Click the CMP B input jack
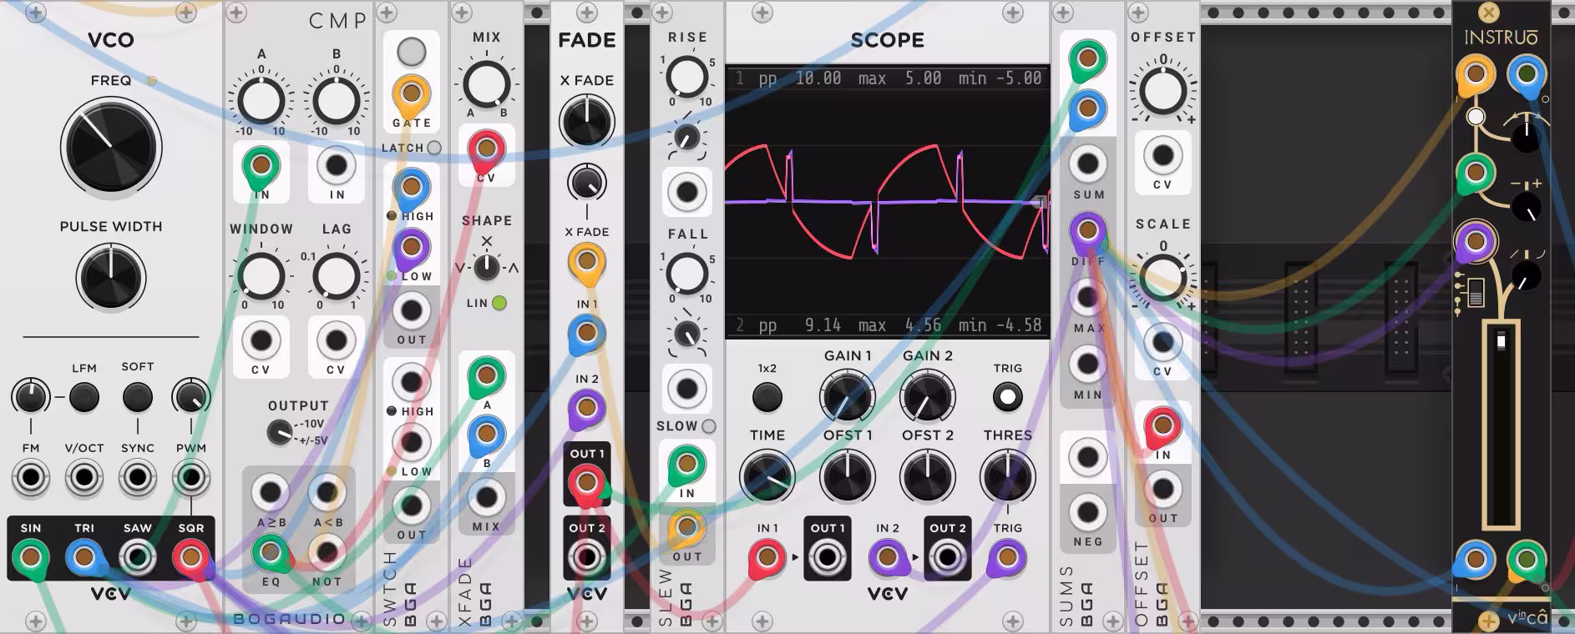Viewport: 1575px width, 634px height. (x=337, y=165)
